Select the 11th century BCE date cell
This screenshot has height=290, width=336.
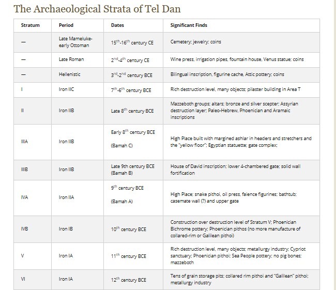(133, 256)
